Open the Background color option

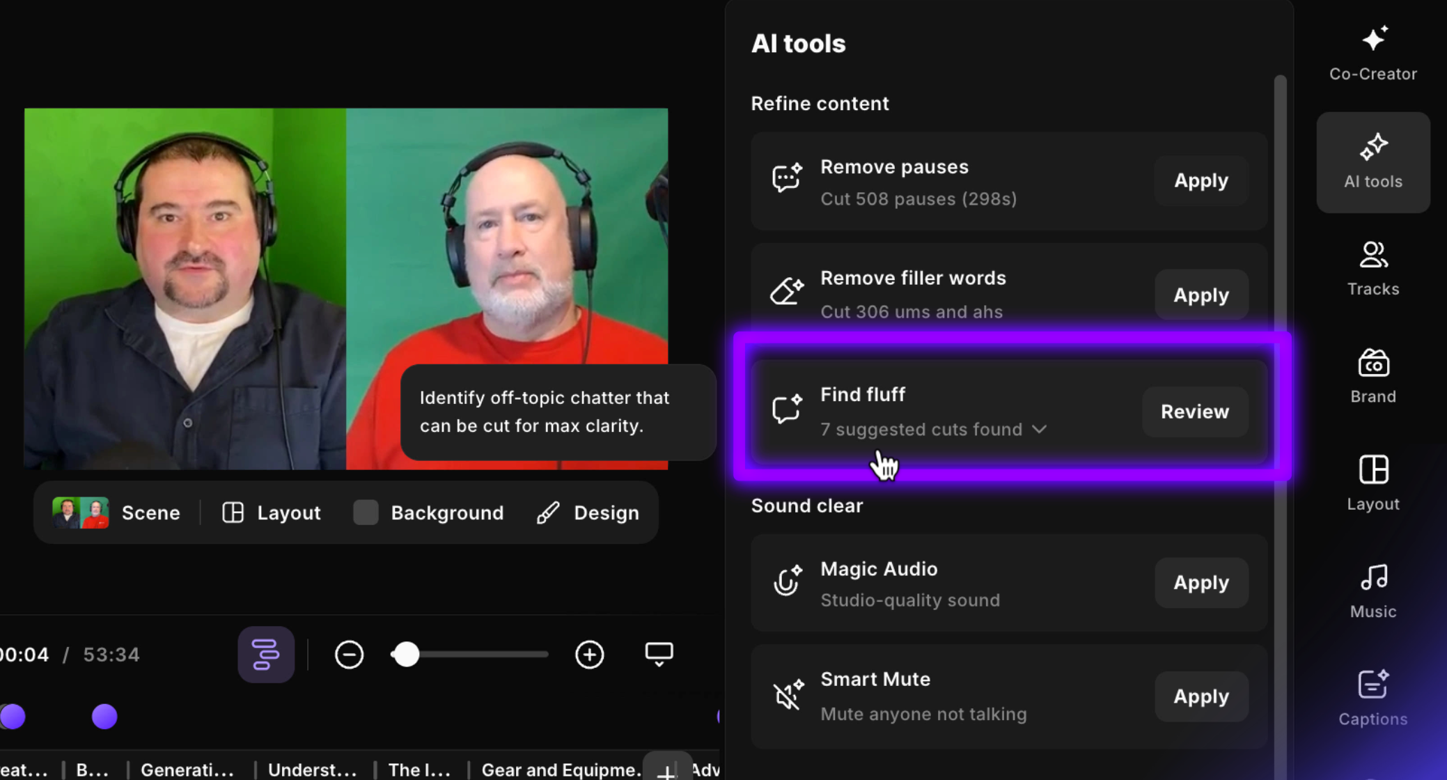coord(428,513)
